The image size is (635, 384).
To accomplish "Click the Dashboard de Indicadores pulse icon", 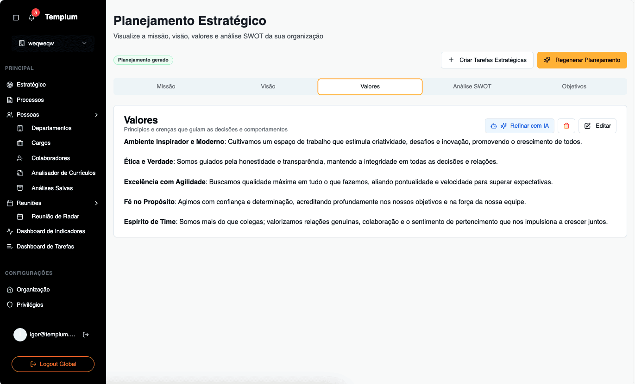I will [10, 231].
